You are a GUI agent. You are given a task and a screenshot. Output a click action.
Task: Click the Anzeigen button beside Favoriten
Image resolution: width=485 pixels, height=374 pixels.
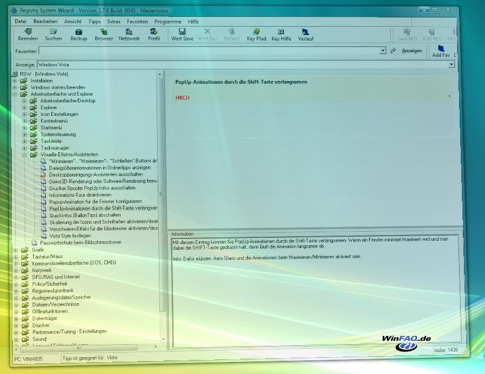(412, 51)
